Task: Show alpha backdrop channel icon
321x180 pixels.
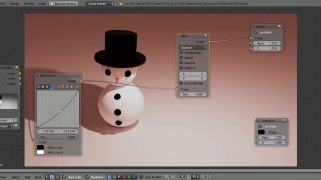Action: pyautogui.click(x=119, y=177)
